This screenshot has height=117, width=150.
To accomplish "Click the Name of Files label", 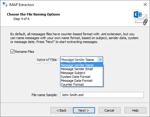I will pyautogui.click(x=47, y=60).
